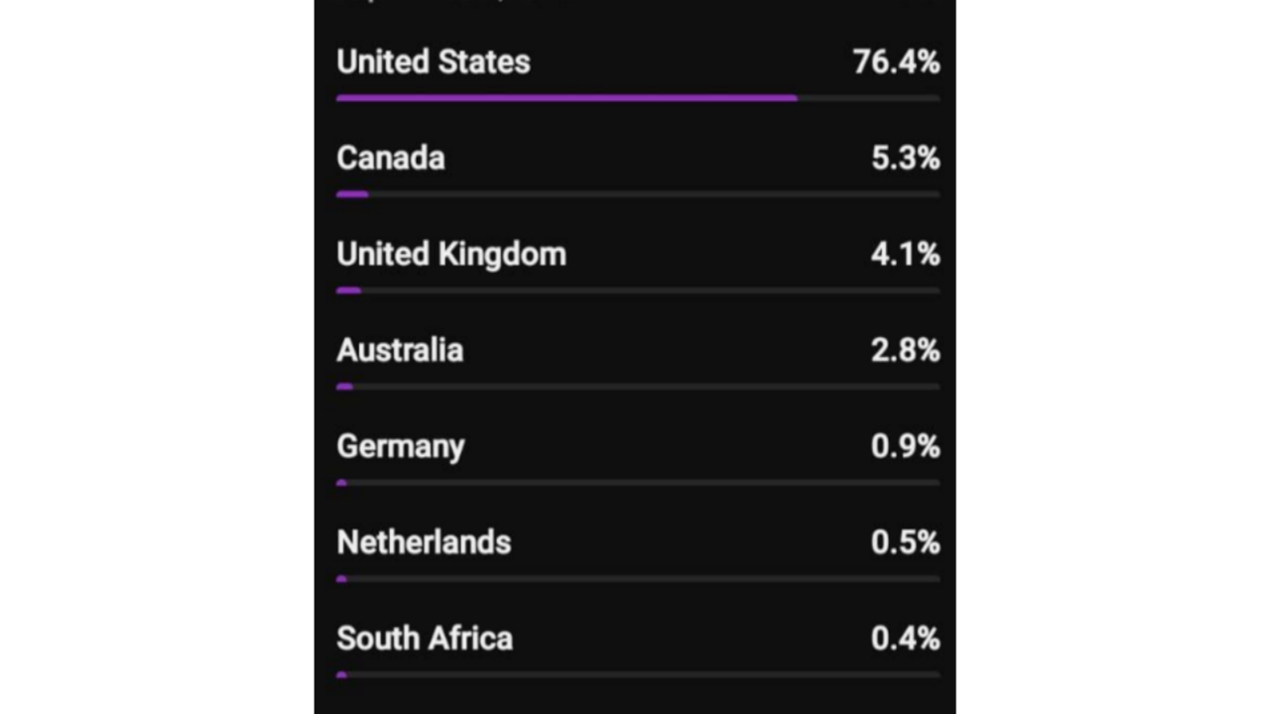Image resolution: width=1270 pixels, height=714 pixels.
Task: Click the purple United States progress bar
Action: pyautogui.click(x=567, y=98)
